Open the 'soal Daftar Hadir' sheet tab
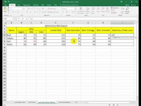 pos(20,102)
